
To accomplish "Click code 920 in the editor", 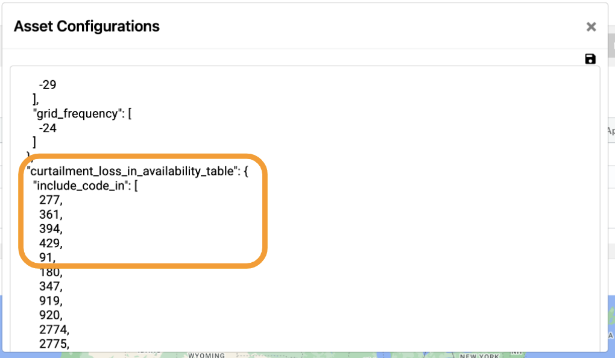I will click(51, 315).
